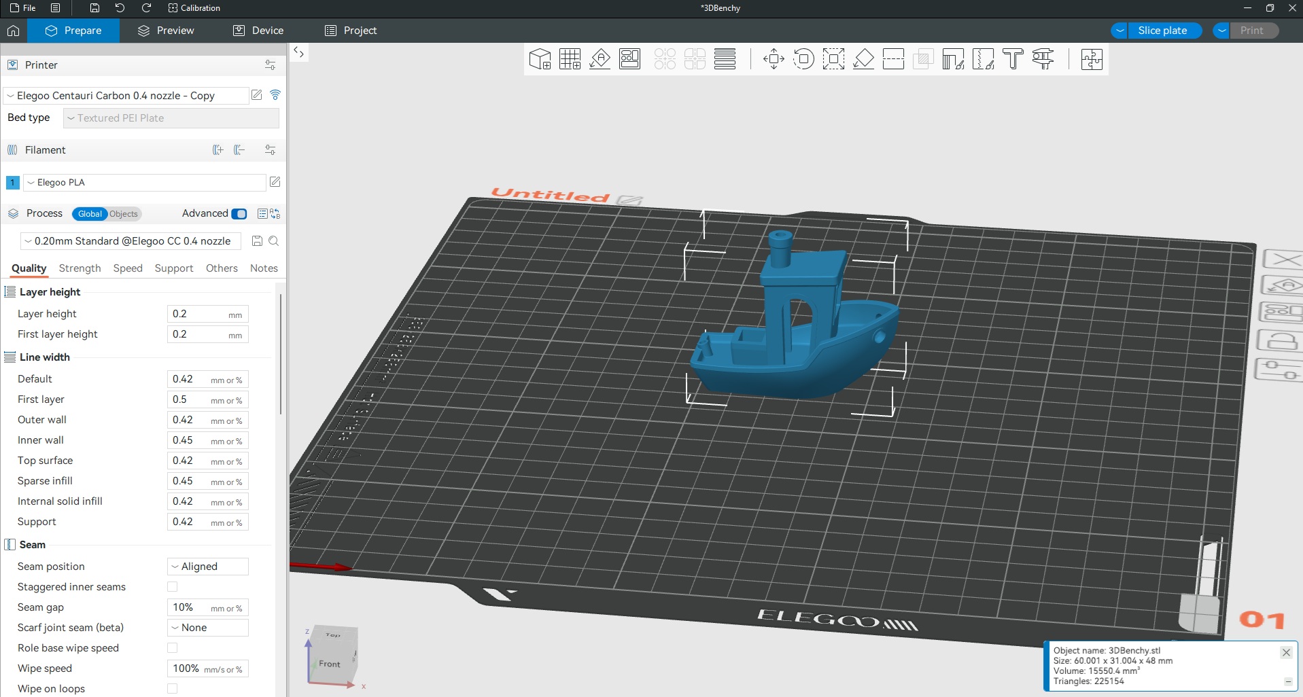The height and width of the screenshot is (697, 1303).
Task: Click the Add plate grid icon
Action: tap(570, 59)
